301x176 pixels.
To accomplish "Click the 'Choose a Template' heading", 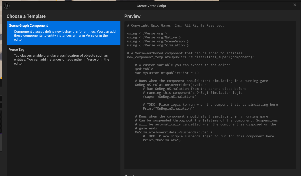I will 26,16.
